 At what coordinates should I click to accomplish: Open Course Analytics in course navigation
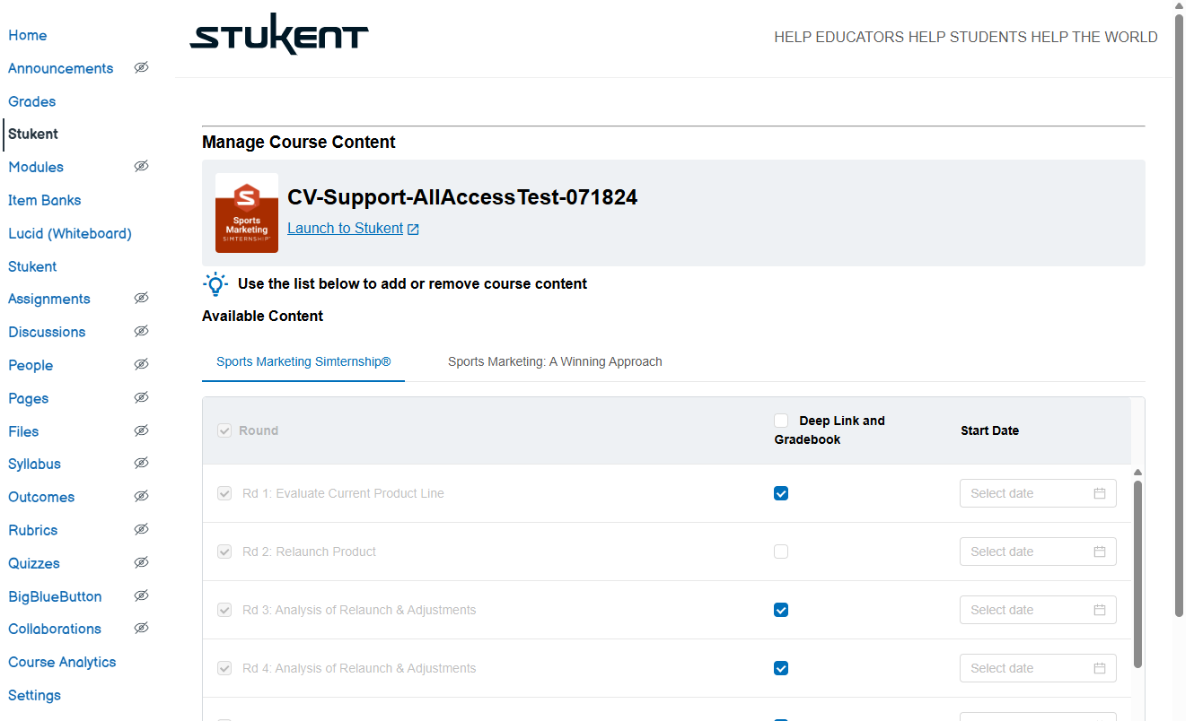click(x=62, y=662)
